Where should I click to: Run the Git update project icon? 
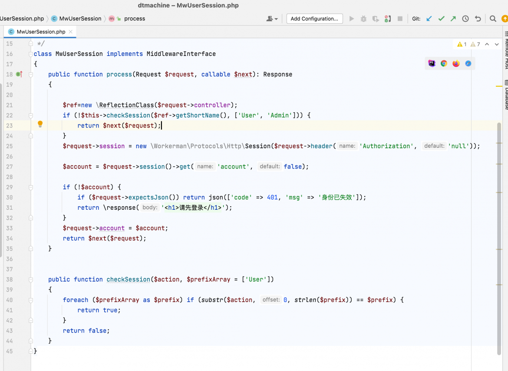point(429,19)
